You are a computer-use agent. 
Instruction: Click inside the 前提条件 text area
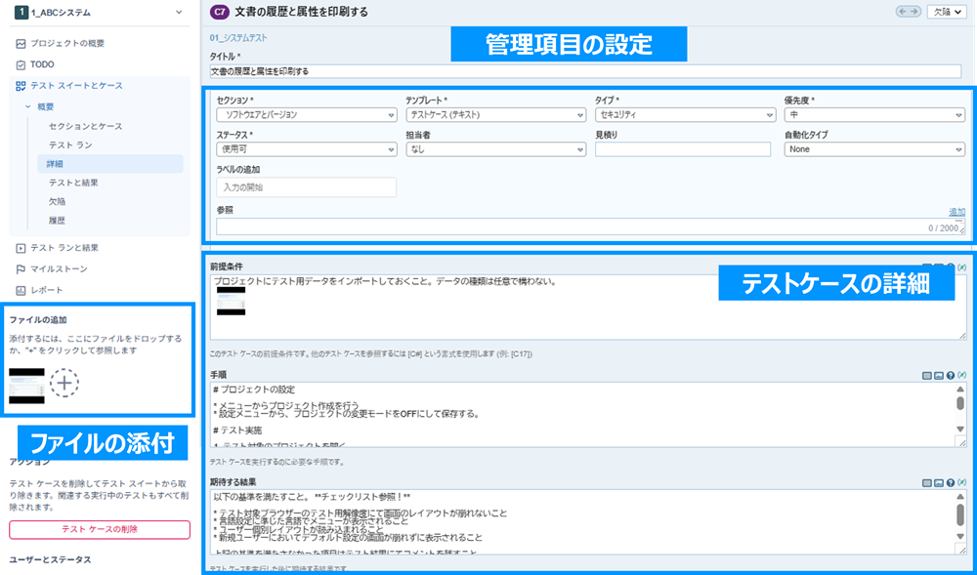[x=588, y=308]
